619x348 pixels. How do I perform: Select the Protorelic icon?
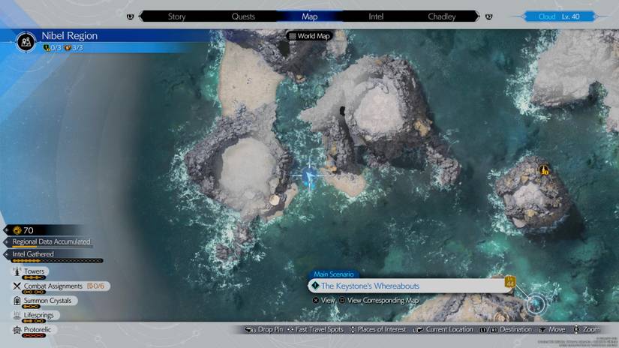(17, 330)
